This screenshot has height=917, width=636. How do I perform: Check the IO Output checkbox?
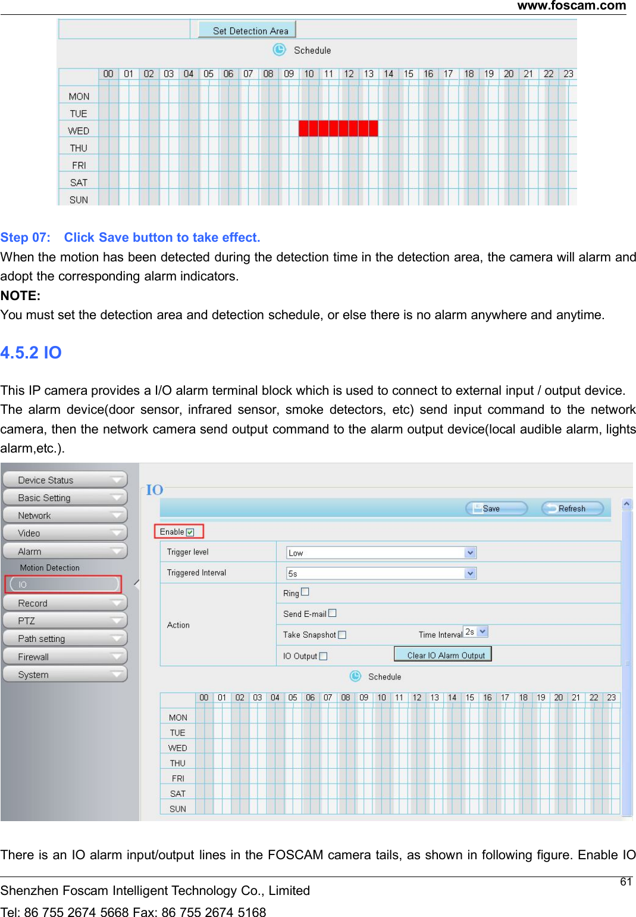click(324, 656)
